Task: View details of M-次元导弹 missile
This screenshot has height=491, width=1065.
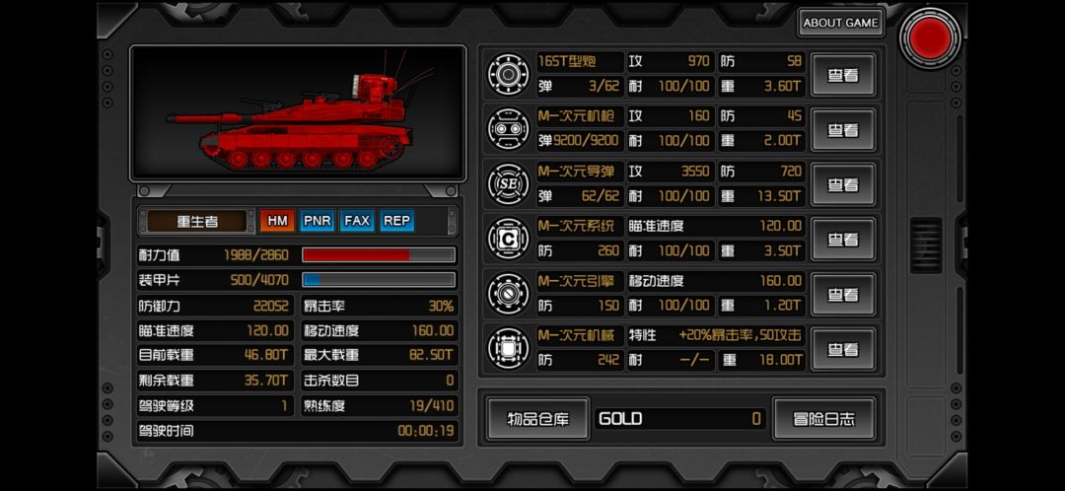Action: click(x=843, y=184)
